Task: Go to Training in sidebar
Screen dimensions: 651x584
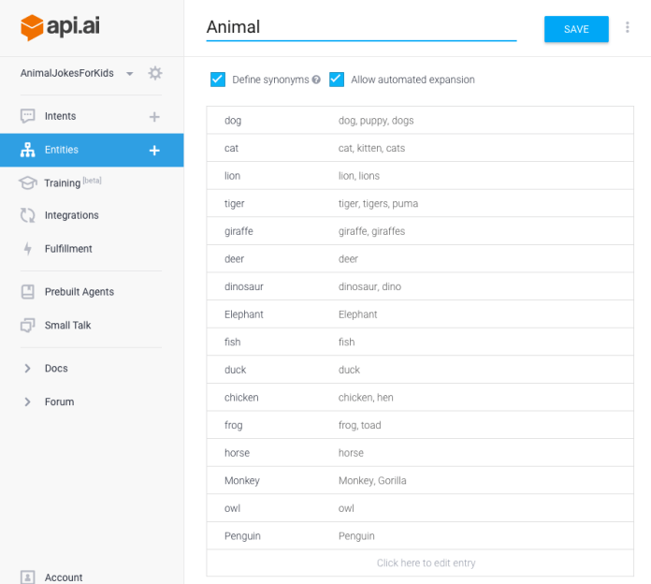Action: click(x=62, y=182)
